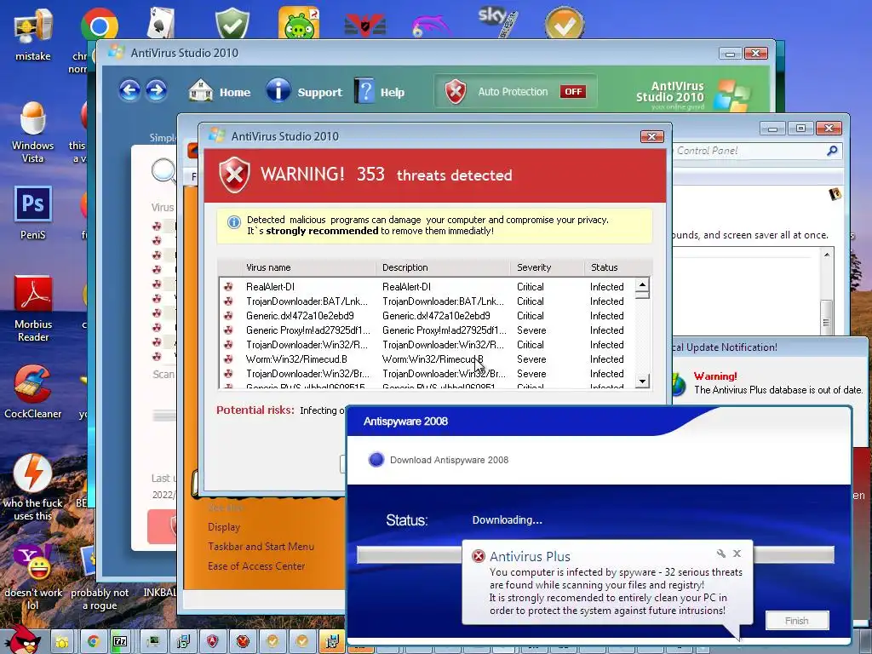Open the CockCleaner desktop icon

[x=33, y=392]
